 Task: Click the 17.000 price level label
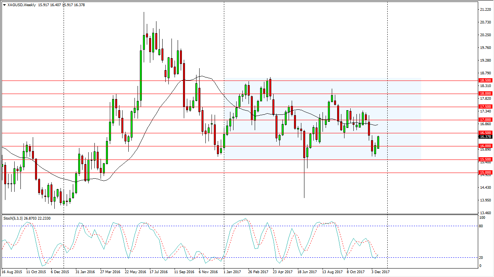[485, 120]
